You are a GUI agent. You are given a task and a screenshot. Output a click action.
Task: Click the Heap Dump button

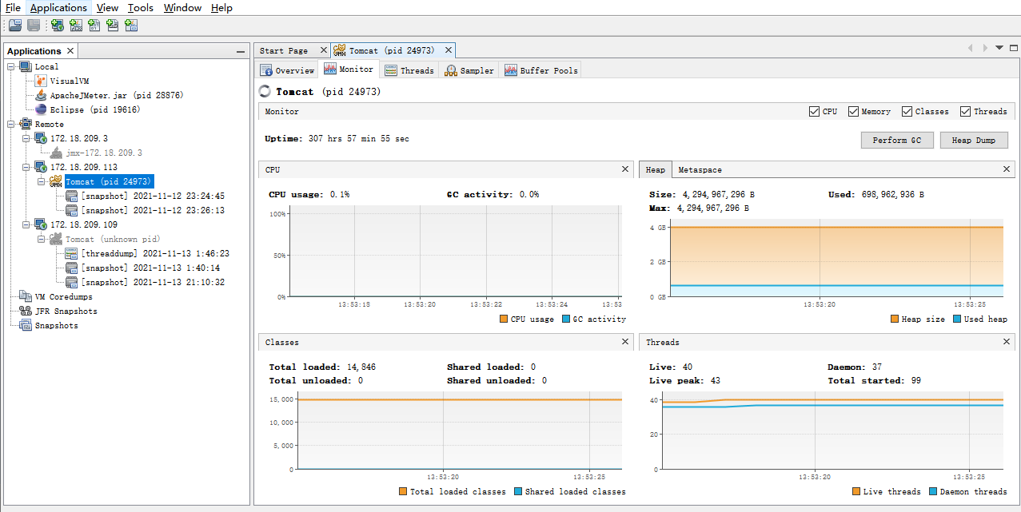[x=973, y=140]
